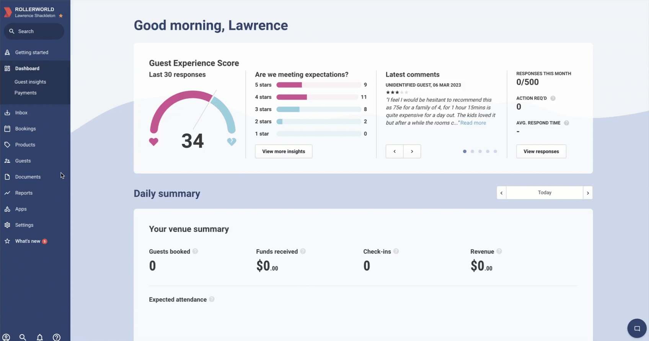Click the Guests booked info icon
The height and width of the screenshot is (341, 649).
[195, 251]
